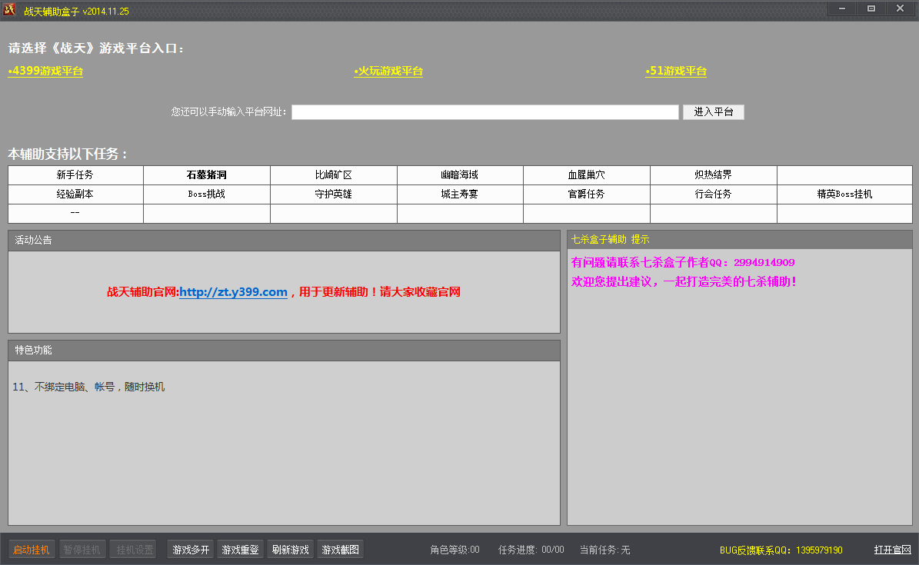This screenshot has width=919, height=565.
Task: Click the 游戏多开 button
Action: [x=191, y=550]
